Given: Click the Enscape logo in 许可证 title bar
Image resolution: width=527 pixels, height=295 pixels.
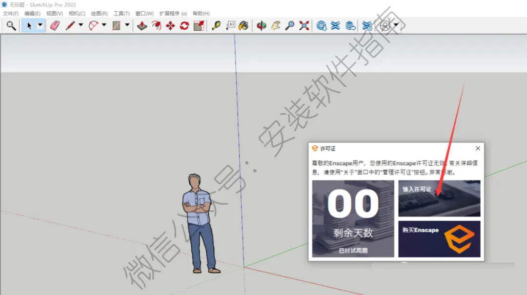Looking at the screenshot, I should click(315, 148).
